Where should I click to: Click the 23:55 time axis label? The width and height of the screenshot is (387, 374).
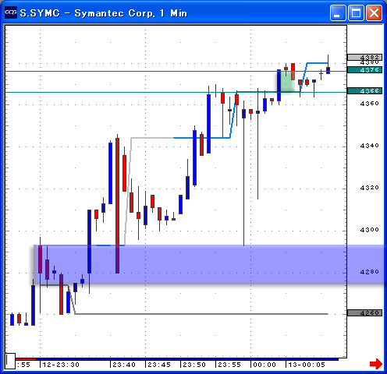coord(229,365)
